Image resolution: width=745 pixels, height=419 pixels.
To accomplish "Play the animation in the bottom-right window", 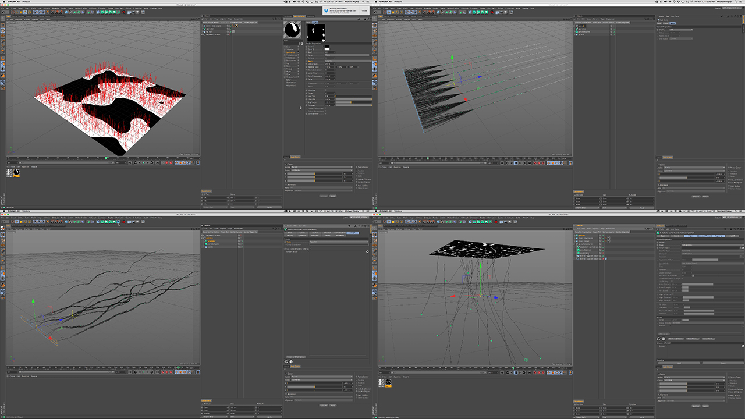I will tap(516, 372).
